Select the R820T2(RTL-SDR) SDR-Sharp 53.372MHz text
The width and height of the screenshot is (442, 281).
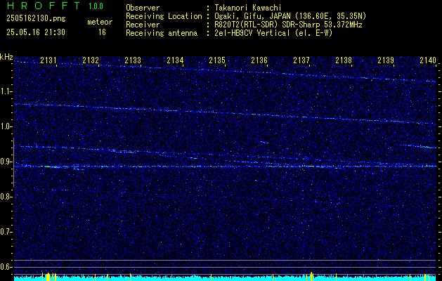coord(288,25)
